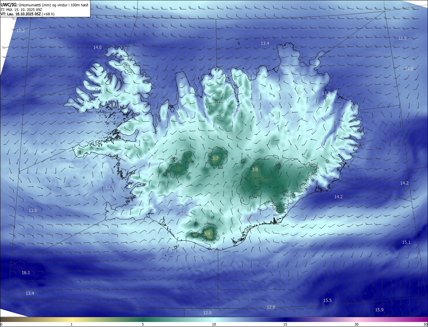Click the "15.1" value label
Viewport: 428px width, 327px height.
[x=406, y=242]
